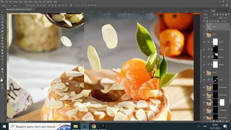Image resolution: width=231 pixels, height=130 pixels.
Task: Open the File menu
Action: [6, 2]
